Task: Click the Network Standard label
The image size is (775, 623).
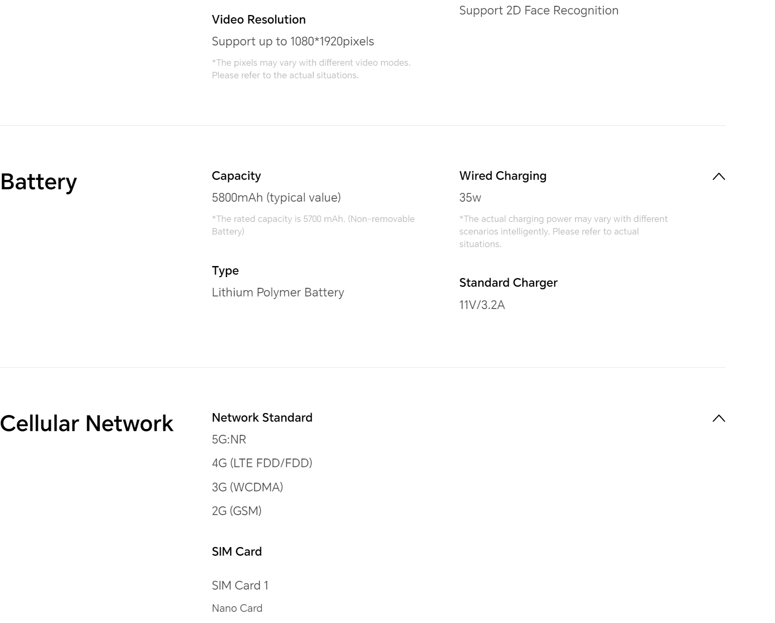Action: pyautogui.click(x=262, y=418)
